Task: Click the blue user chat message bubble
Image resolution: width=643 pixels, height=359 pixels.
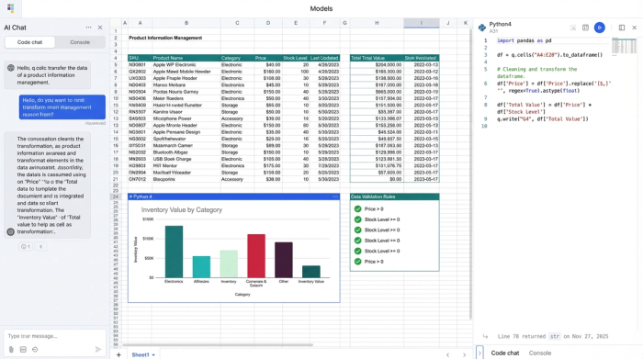Action: (62, 107)
